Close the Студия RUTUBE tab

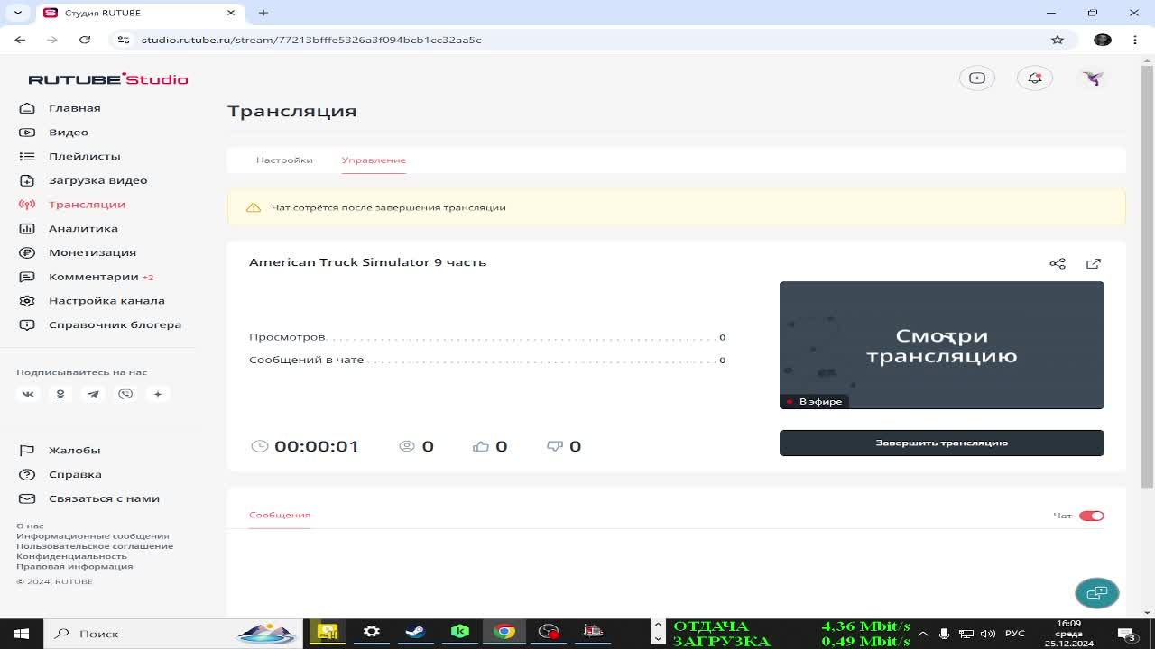point(231,13)
